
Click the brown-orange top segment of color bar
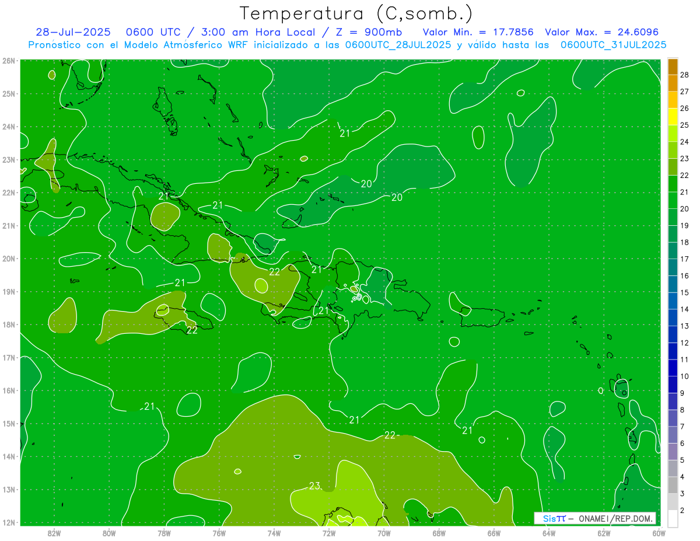pyautogui.click(x=673, y=67)
